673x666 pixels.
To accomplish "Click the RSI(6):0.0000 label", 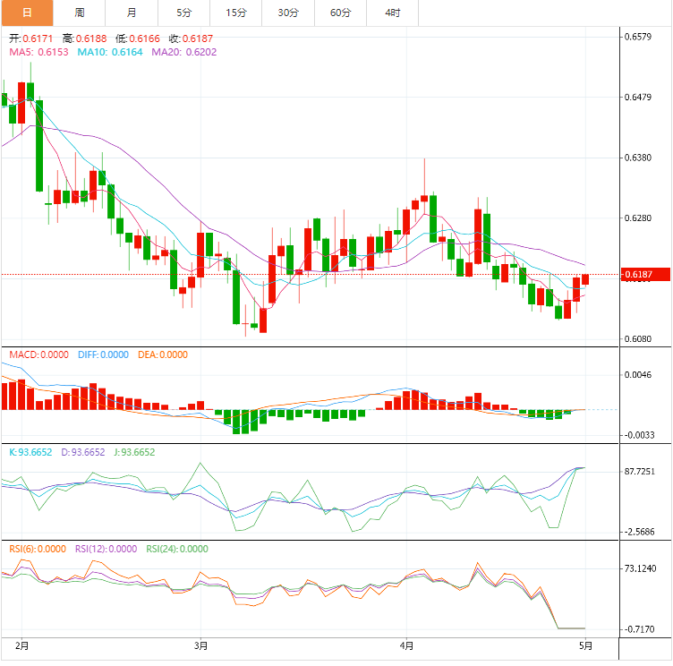I will point(38,549).
